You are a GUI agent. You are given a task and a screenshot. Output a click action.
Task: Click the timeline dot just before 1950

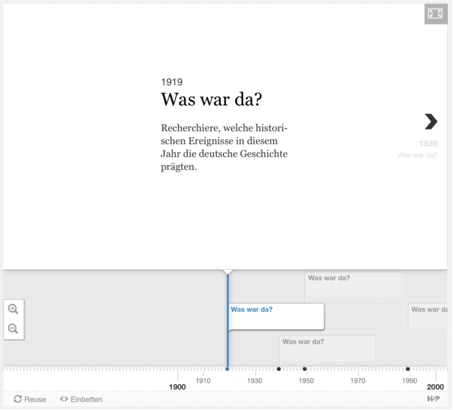pos(305,369)
